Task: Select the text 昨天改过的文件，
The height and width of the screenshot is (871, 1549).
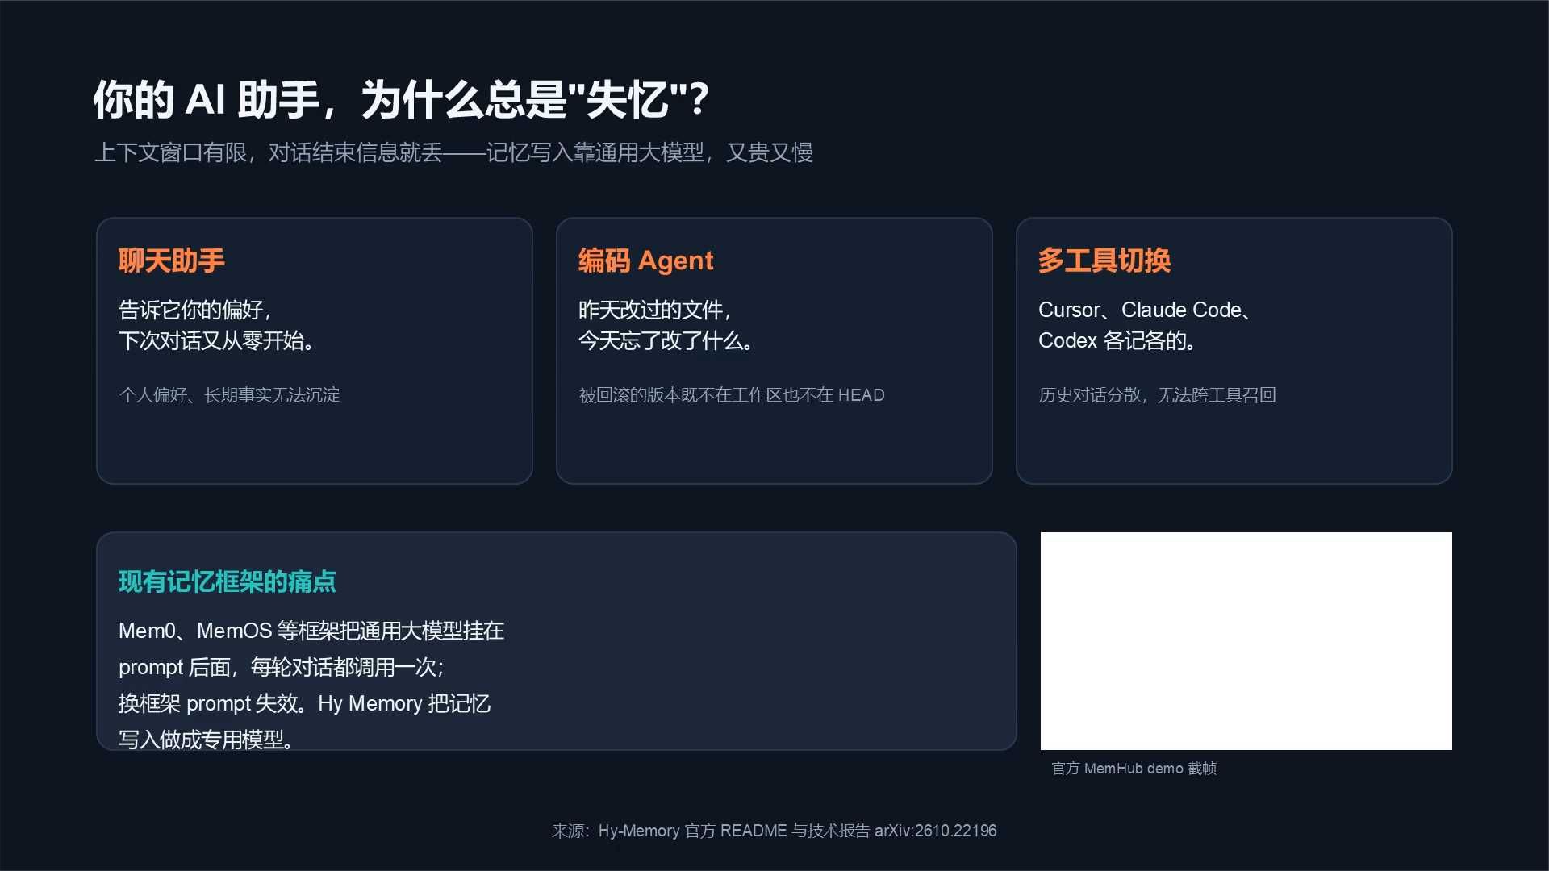Action: [x=656, y=310]
